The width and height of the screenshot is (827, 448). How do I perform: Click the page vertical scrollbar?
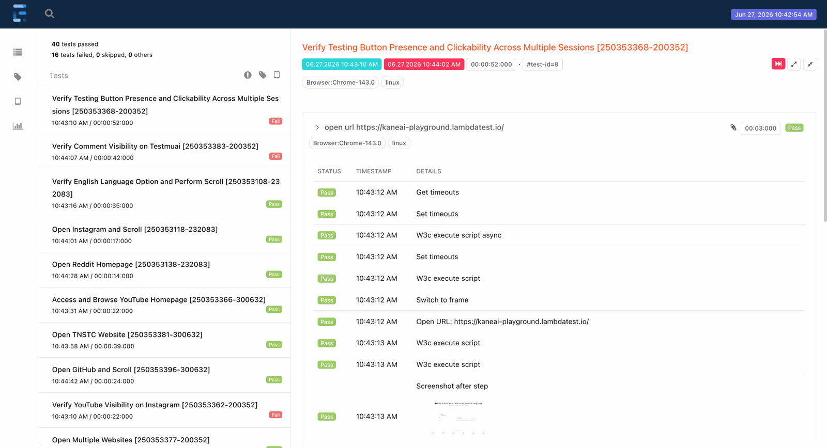825,126
